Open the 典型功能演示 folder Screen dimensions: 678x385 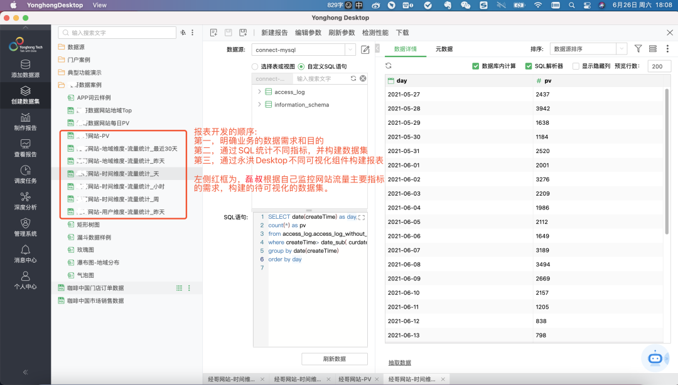tap(80, 72)
